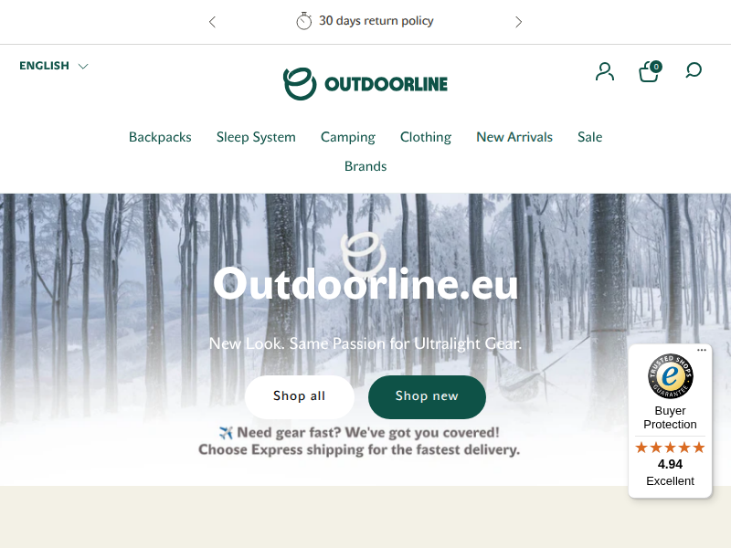Open the Sleep System menu
The height and width of the screenshot is (548, 731).
[256, 137]
